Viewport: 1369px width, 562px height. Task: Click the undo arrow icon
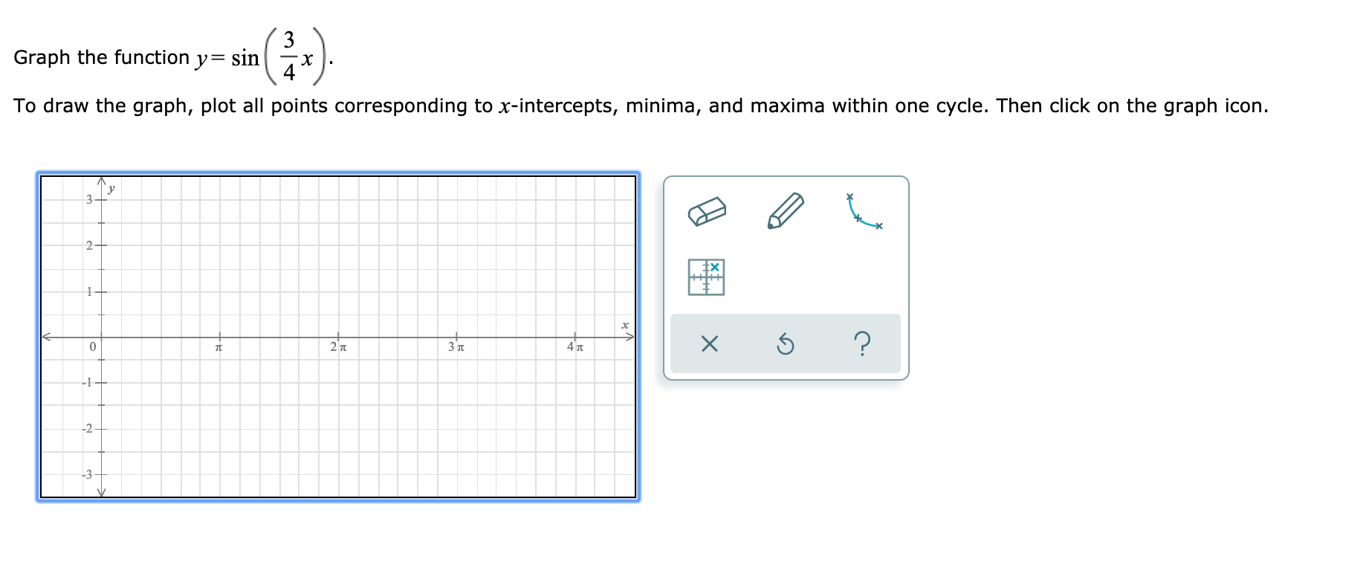coord(786,344)
